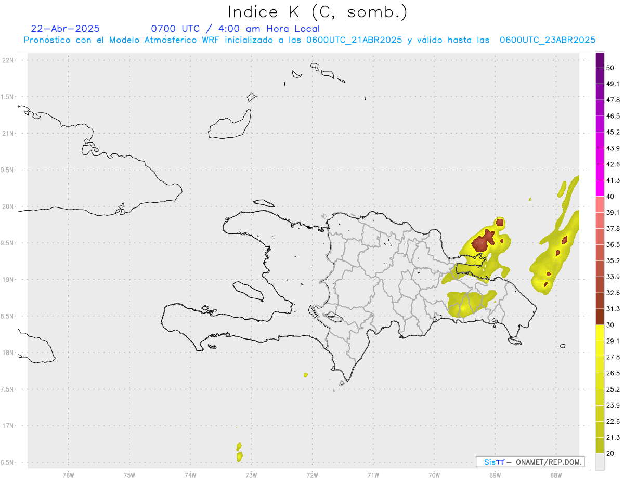Click the longitude label "76W"

pyautogui.click(x=68, y=475)
